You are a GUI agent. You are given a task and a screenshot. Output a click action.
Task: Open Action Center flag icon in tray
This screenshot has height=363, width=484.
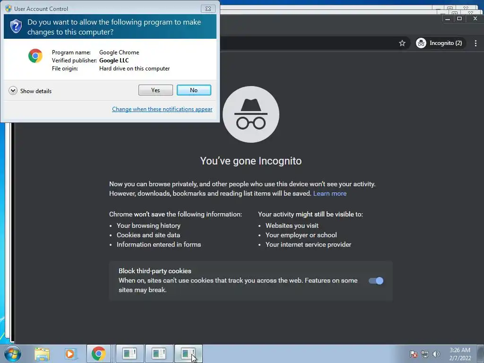click(x=414, y=354)
